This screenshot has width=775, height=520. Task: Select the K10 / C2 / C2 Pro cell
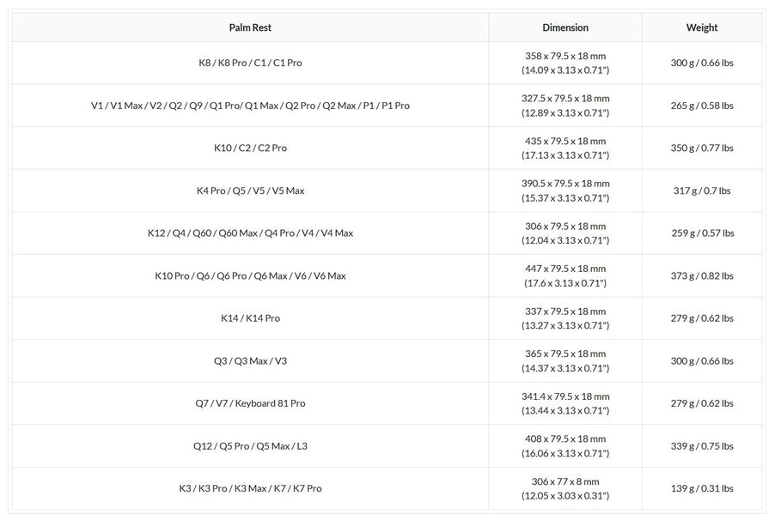pos(250,148)
